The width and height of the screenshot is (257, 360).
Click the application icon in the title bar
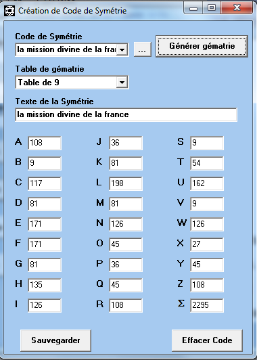coord(9,11)
